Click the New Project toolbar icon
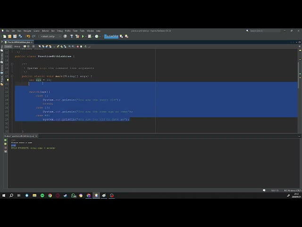Viewport: 302px width, 227px height. click(9, 36)
